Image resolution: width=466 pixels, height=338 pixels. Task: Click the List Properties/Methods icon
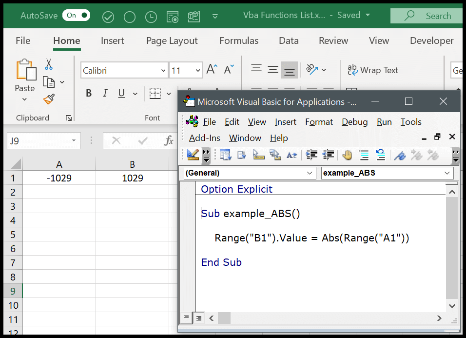pos(225,155)
